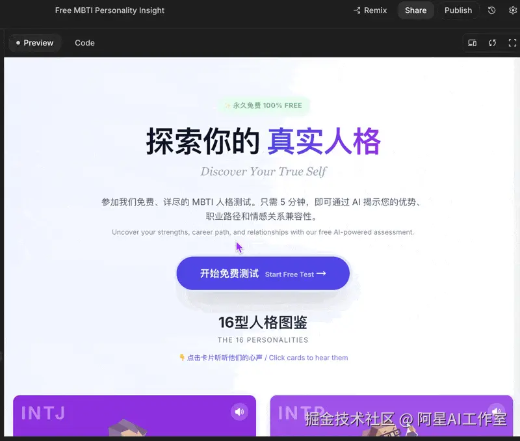The width and height of the screenshot is (520, 441).
Task: Click the '16型人格图鉴' heading
Action: (x=263, y=322)
